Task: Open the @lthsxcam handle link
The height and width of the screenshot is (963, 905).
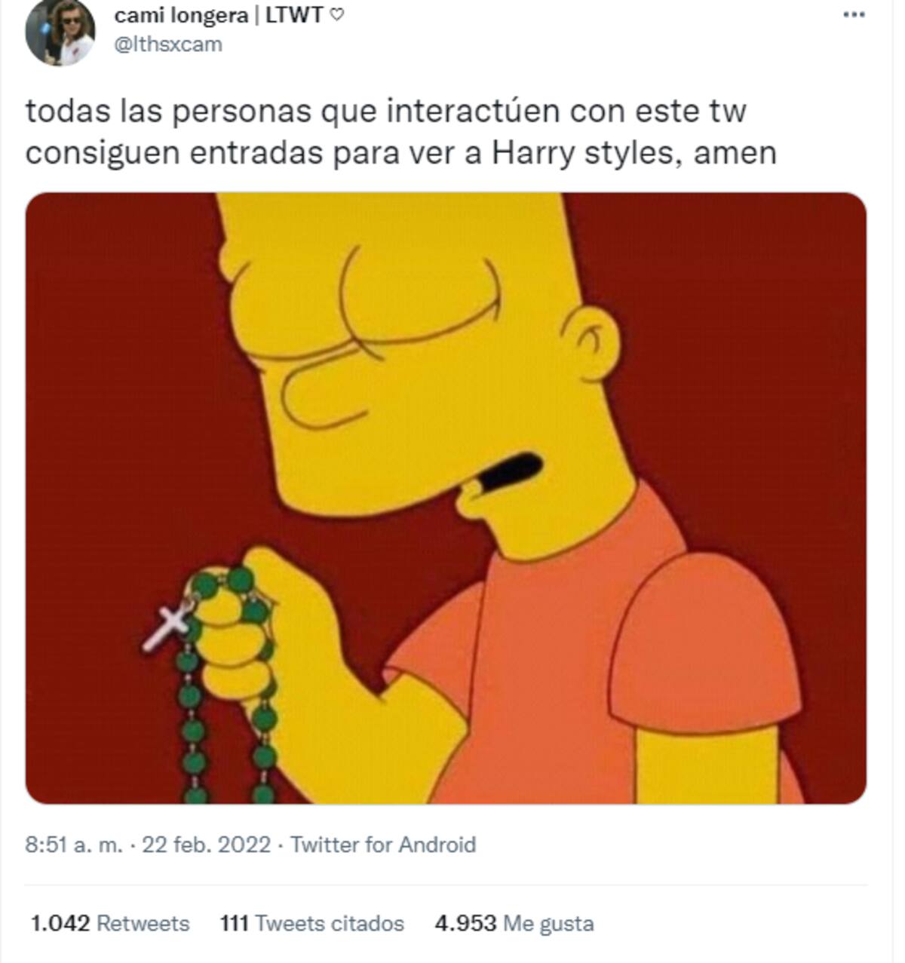Action: 167,44
